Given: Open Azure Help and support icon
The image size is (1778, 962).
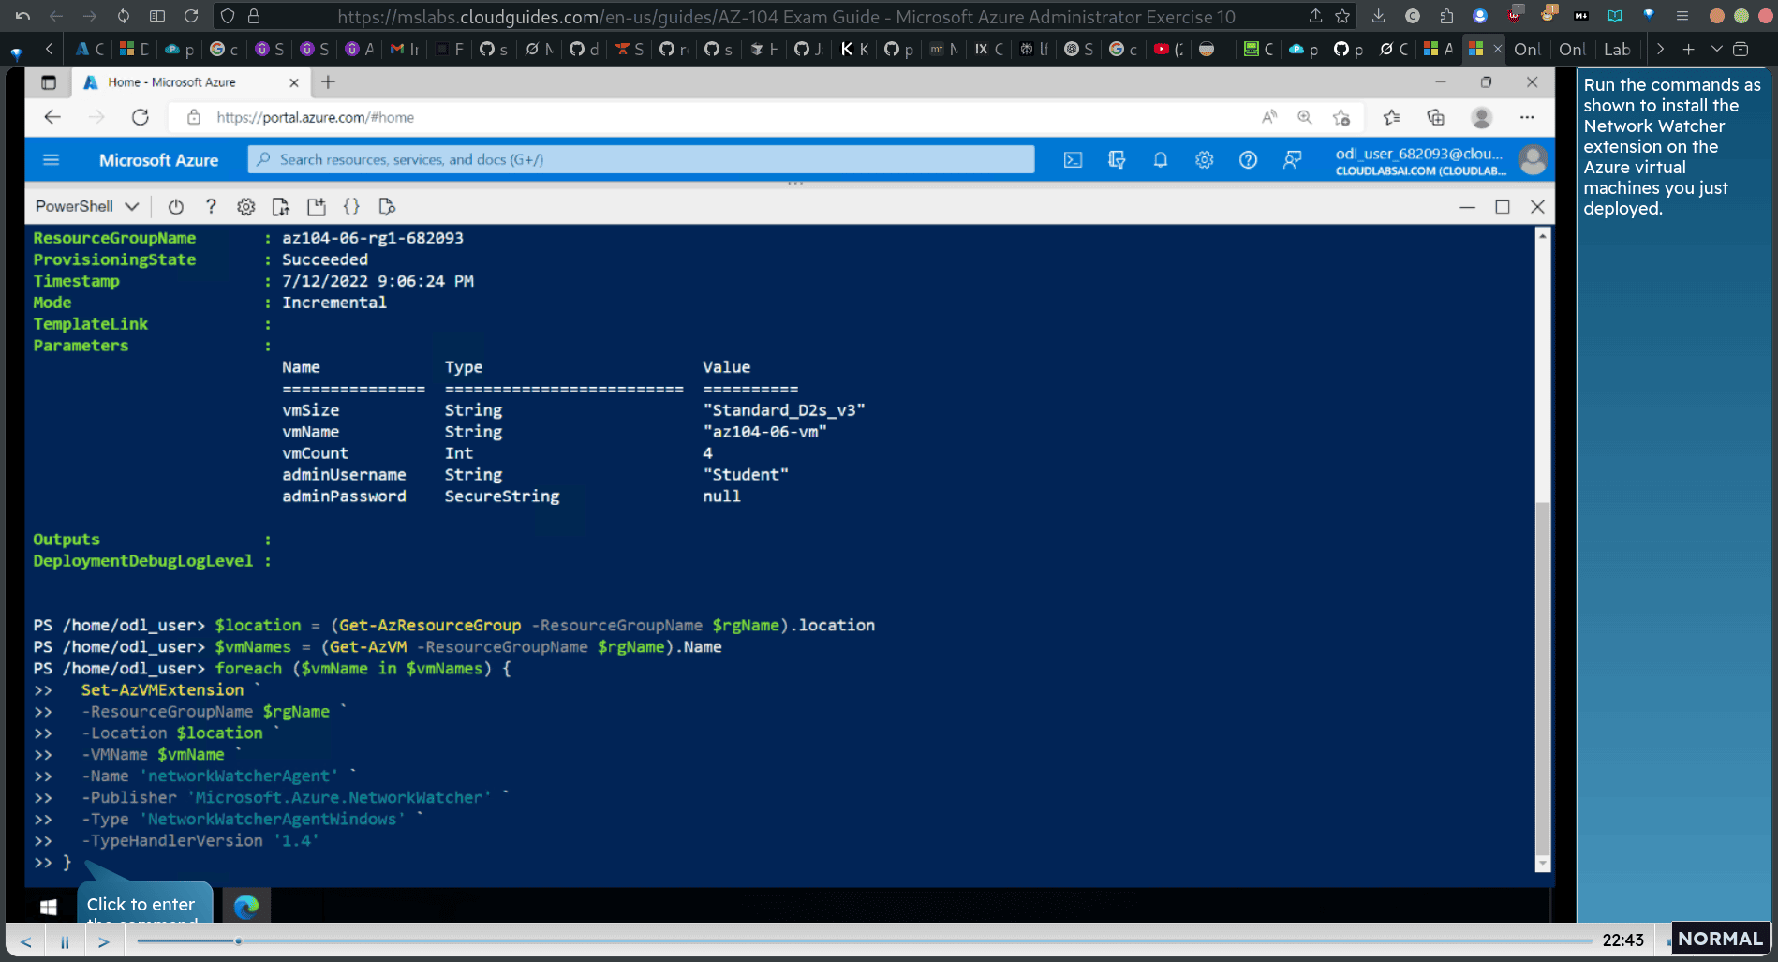Looking at the screenshot, I should 1248,160.
